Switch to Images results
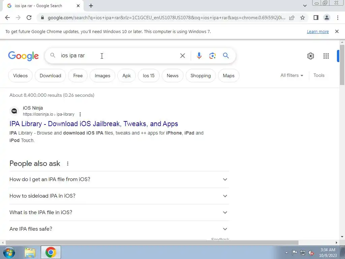Viewport: 345px width, 259px height. [x=102, y=76]
